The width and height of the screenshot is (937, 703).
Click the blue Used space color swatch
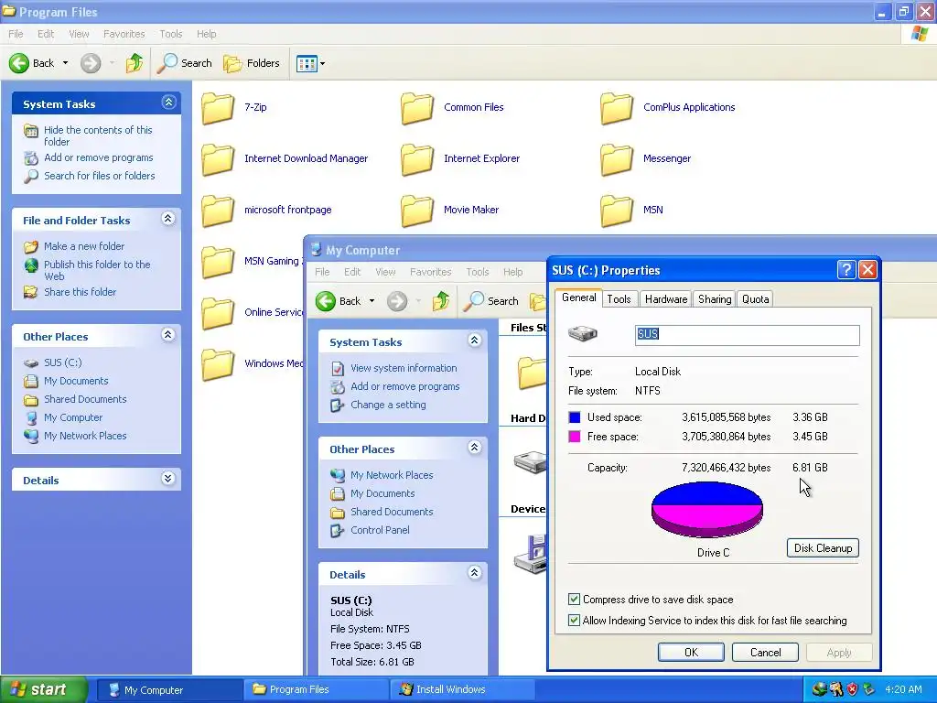(x=575, y=417)
